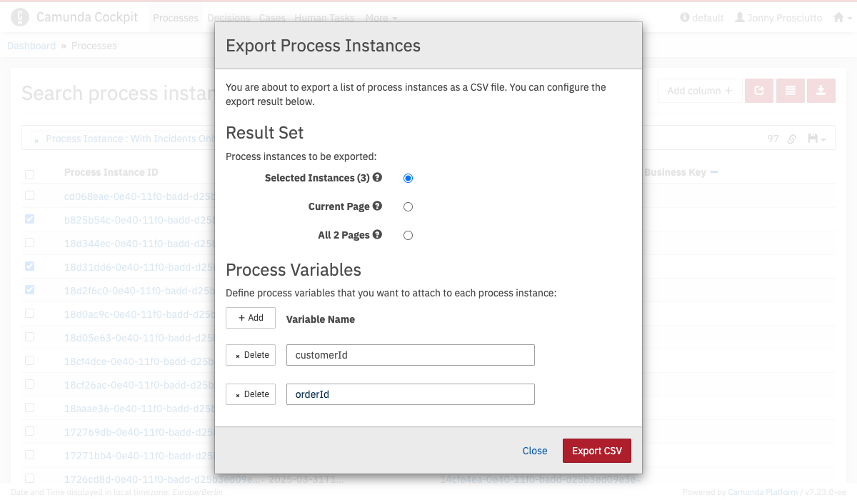
Task: Click the home icon in top navigation
Action: point(839,18)
